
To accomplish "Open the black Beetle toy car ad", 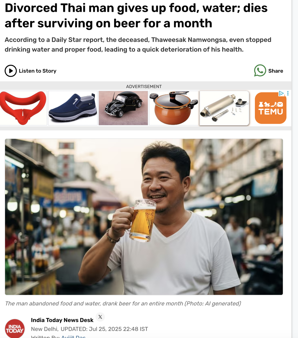I will coord(123,108).
